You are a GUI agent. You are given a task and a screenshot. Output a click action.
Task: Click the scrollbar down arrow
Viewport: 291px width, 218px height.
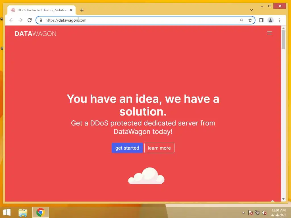point(283,199)
